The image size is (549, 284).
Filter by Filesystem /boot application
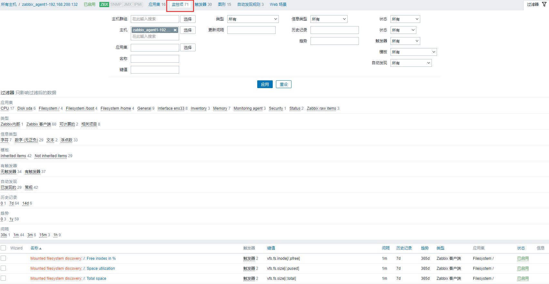coord(80,108)
